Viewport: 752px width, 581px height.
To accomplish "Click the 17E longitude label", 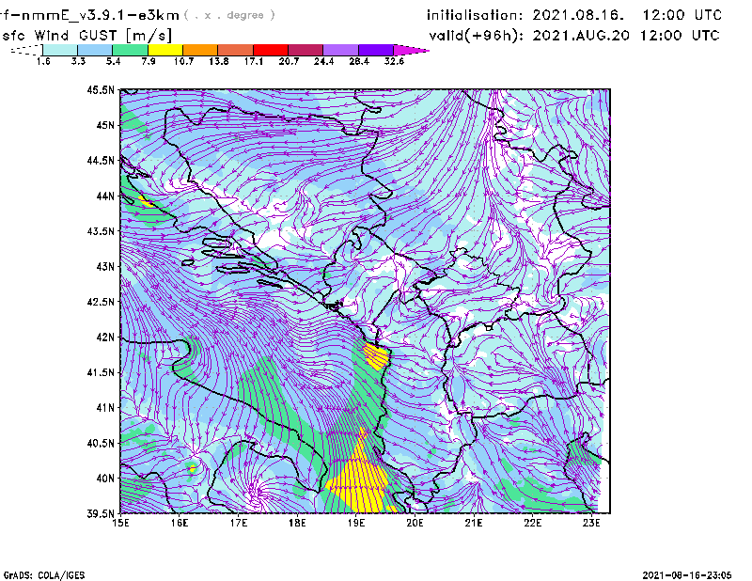I will [x=239, y=523].
